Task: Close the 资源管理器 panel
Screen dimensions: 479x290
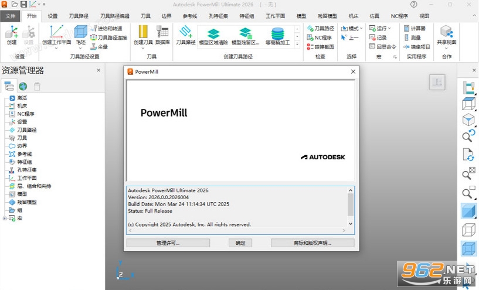Action: click(x=98, y=70)
